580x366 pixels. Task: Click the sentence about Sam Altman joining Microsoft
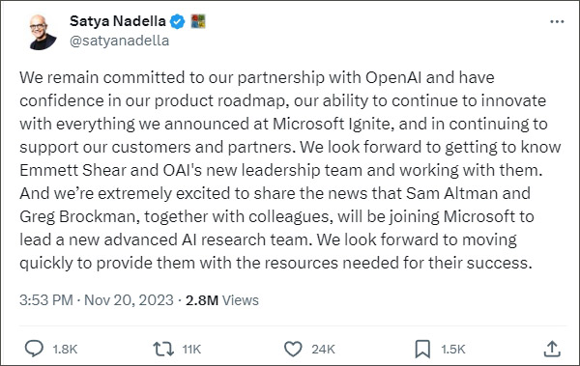[275, 216]
